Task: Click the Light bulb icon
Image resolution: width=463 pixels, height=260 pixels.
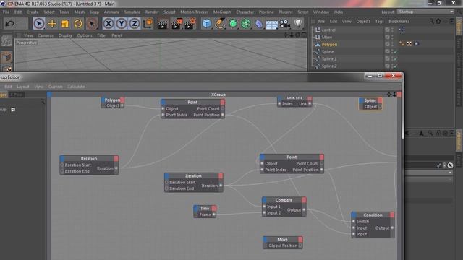Action: tap(298, 24)
